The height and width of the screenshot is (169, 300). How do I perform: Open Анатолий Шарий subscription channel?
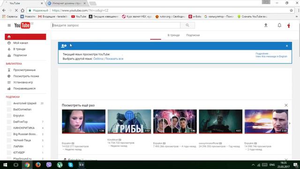coord(25,103)
